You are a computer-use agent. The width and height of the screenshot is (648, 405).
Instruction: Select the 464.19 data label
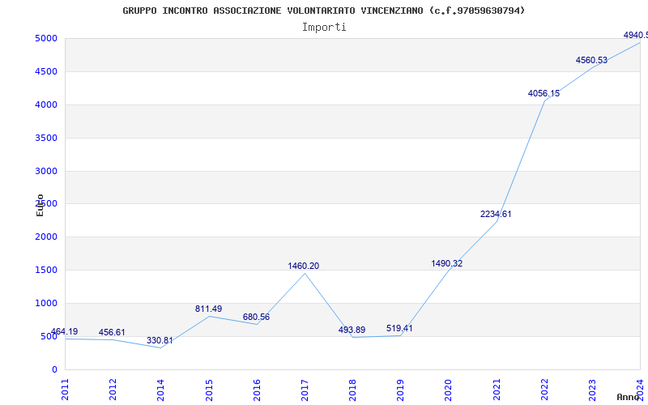click(x=64, y=331)
